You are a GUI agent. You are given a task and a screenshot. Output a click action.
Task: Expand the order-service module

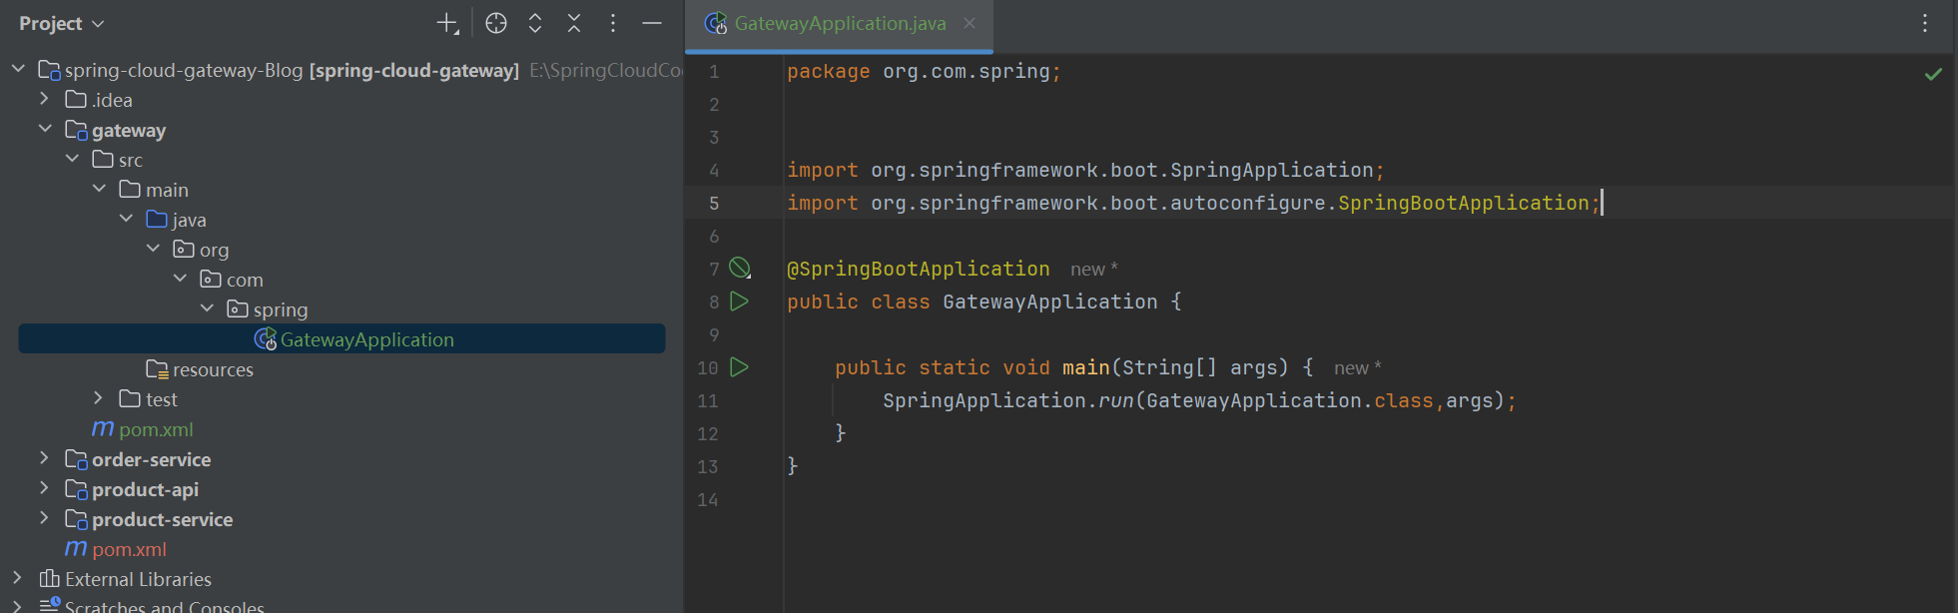click(x=45, y=458)
